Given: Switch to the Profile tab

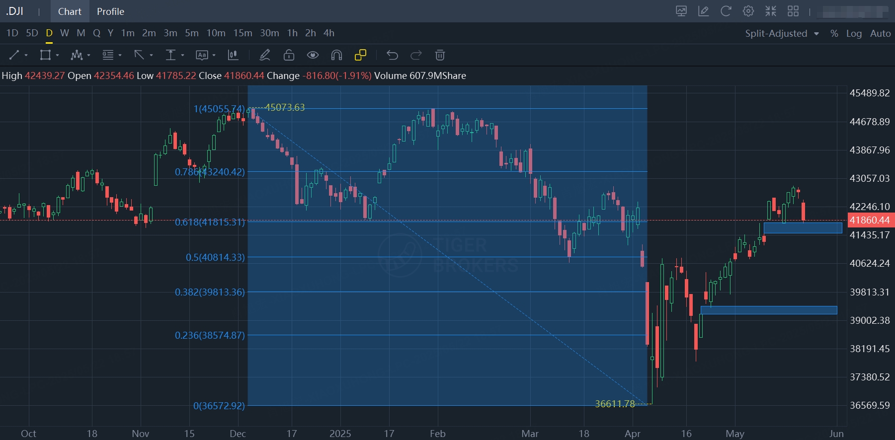Looking at the screenshot, I should pos(110,11).
